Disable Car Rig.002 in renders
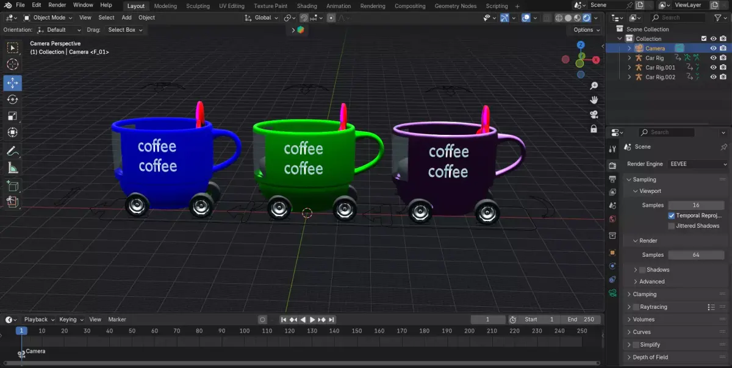Image resolution: width=732 pixels, height=368 pixels. coord(723,77)
